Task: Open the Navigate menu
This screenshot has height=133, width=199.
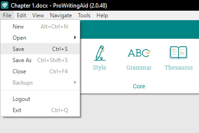Action: pos(61,15)
